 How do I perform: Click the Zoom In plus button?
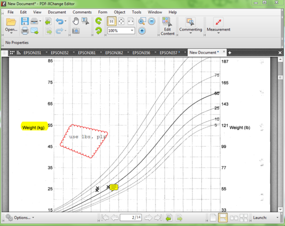coord(142,31)
